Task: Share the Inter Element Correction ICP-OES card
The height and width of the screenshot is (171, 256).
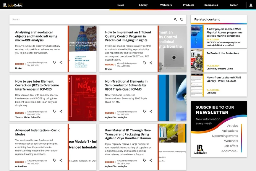Action: pos(61,111)
